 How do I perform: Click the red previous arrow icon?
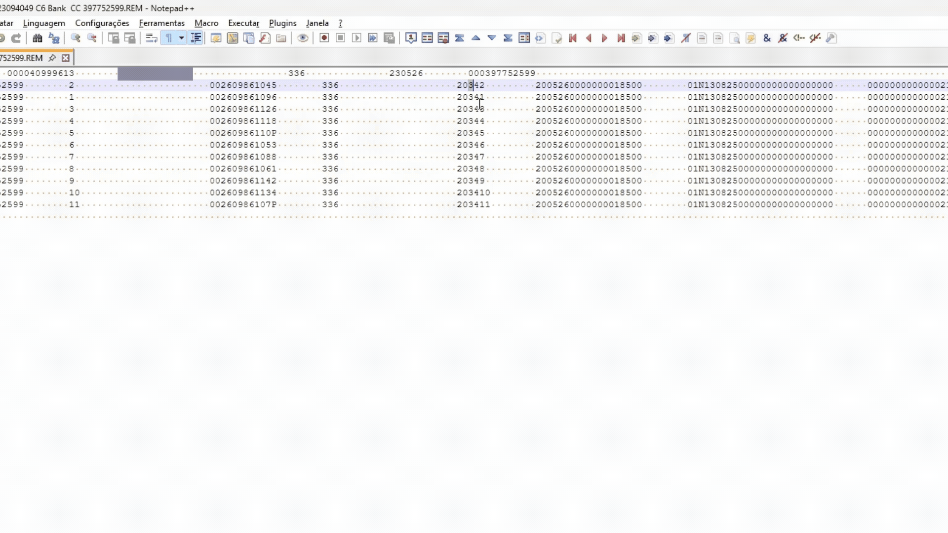click(589, 38)
